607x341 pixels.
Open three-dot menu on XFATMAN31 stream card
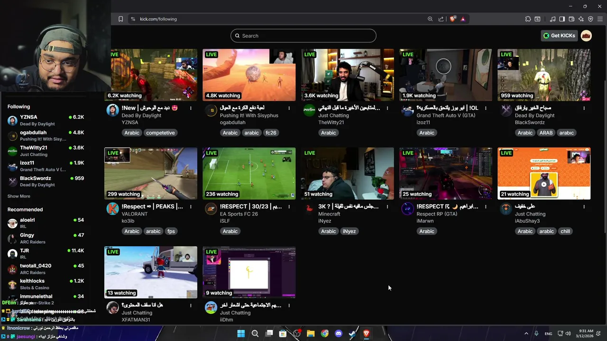pos(191,305)
